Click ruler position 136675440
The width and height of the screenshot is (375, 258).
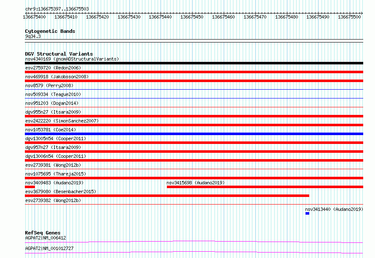[160, 17]
